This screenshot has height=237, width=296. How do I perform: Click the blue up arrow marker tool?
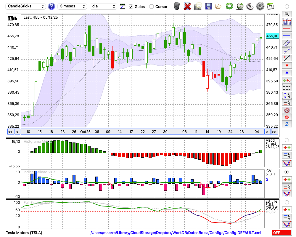[x=287, y=73]
